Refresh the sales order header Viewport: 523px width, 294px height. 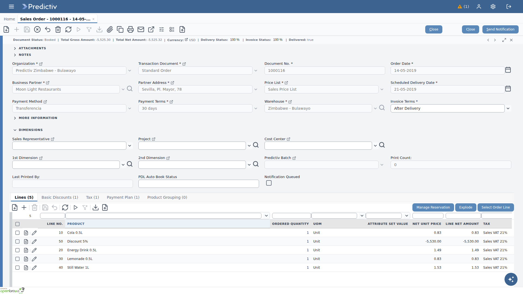(68, 29)
